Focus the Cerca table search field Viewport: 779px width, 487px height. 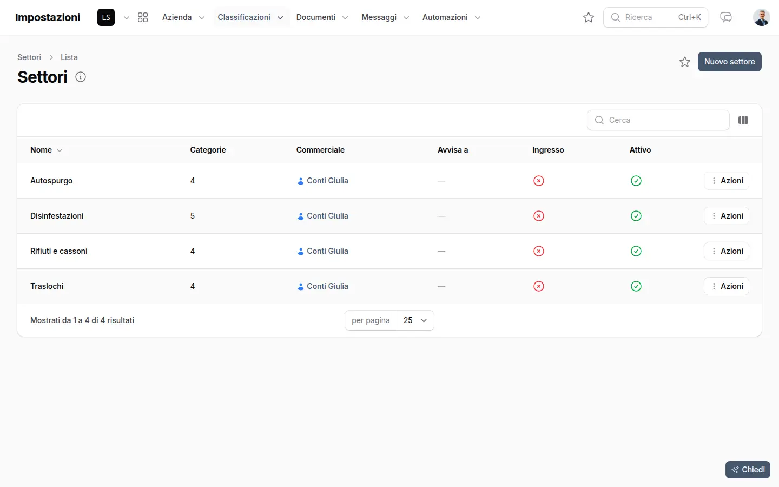(658, 120)
